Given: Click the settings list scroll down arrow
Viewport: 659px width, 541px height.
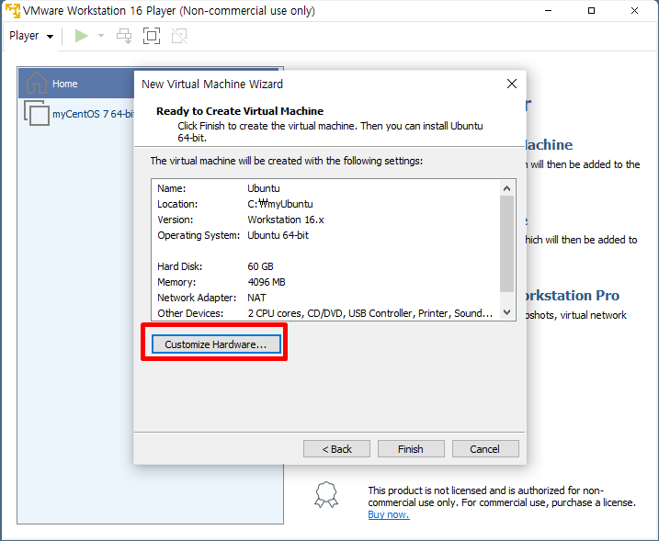Looking at the screenshot, I should tap(506, 312).
